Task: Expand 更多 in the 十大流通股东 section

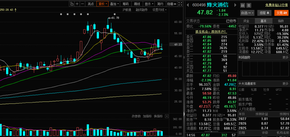Action: pos(285,84)
